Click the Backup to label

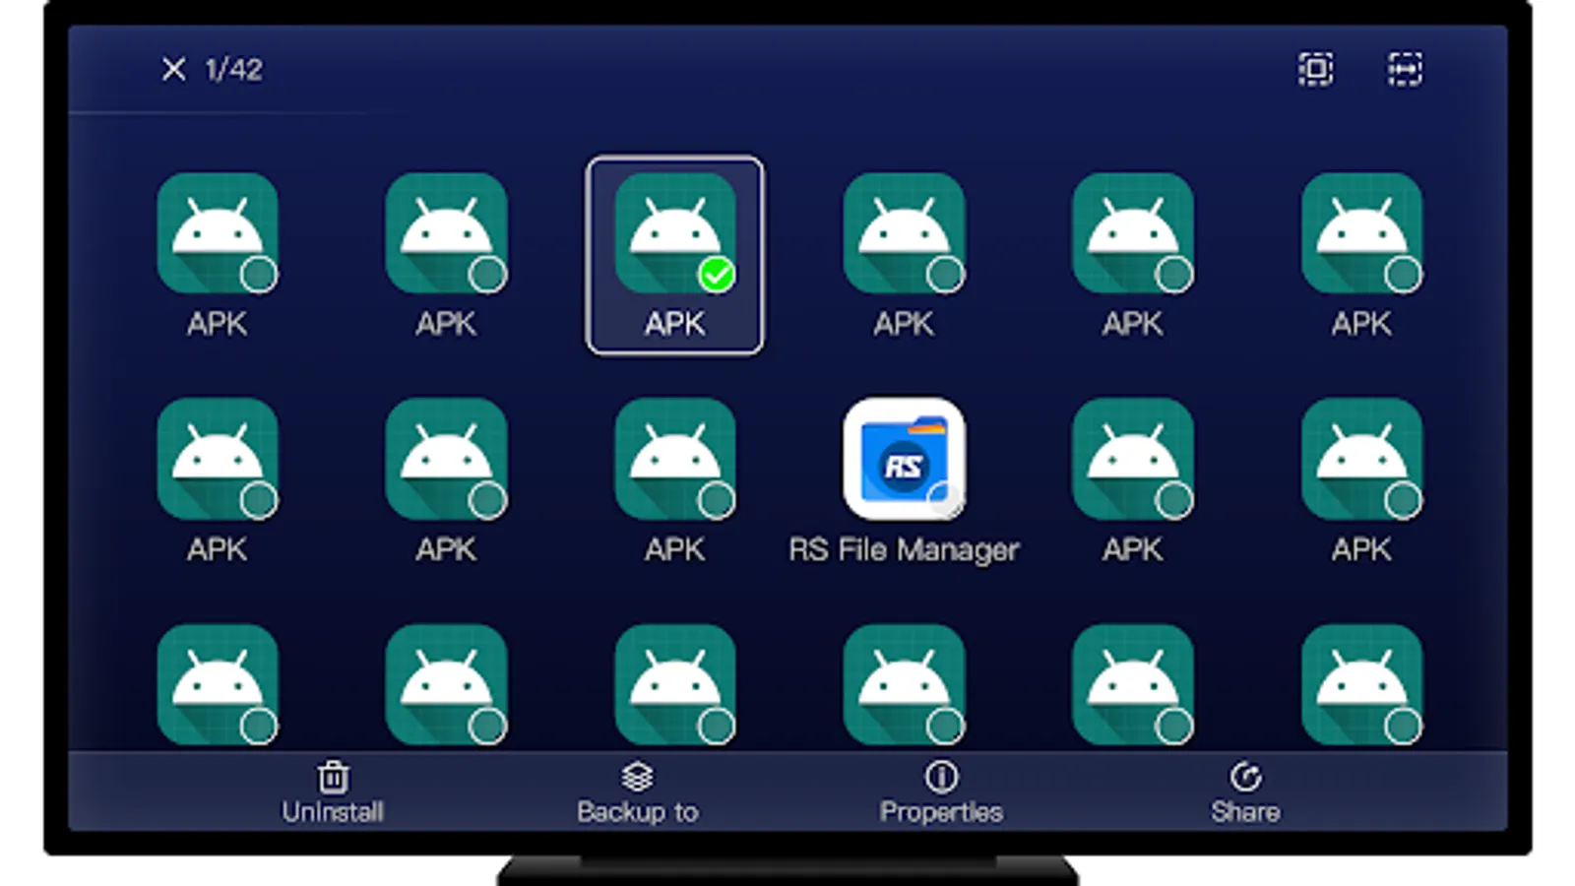(638, 811)
